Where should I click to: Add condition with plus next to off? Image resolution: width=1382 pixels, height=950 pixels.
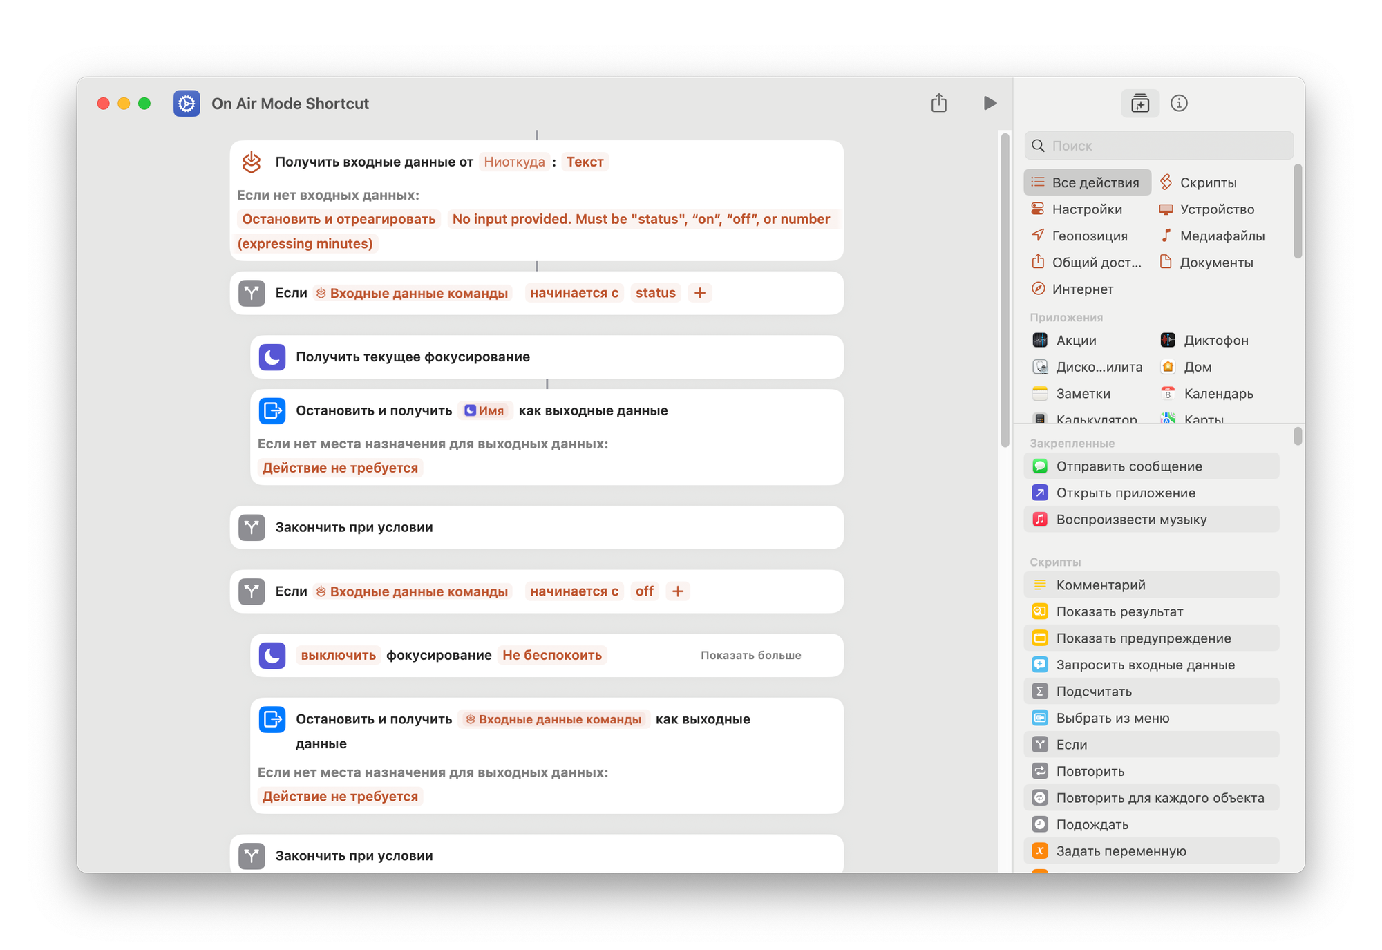pos(678,591)
